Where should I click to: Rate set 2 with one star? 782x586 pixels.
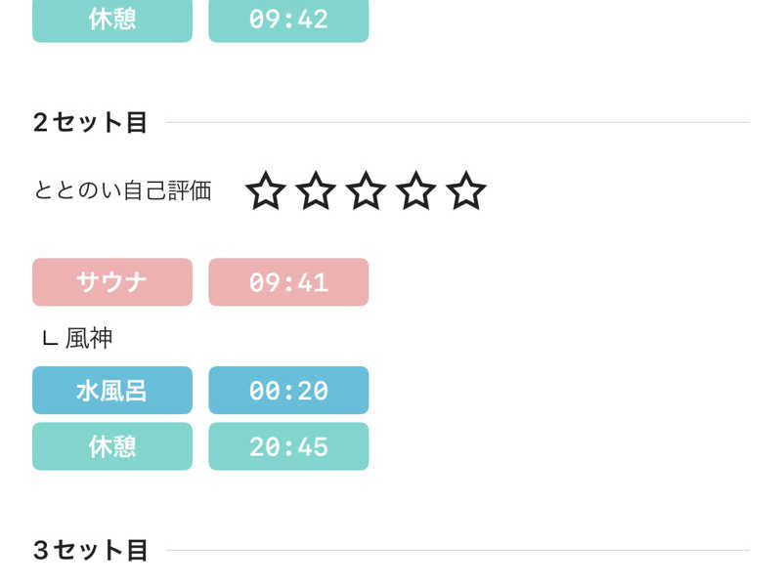coord(265,191)
